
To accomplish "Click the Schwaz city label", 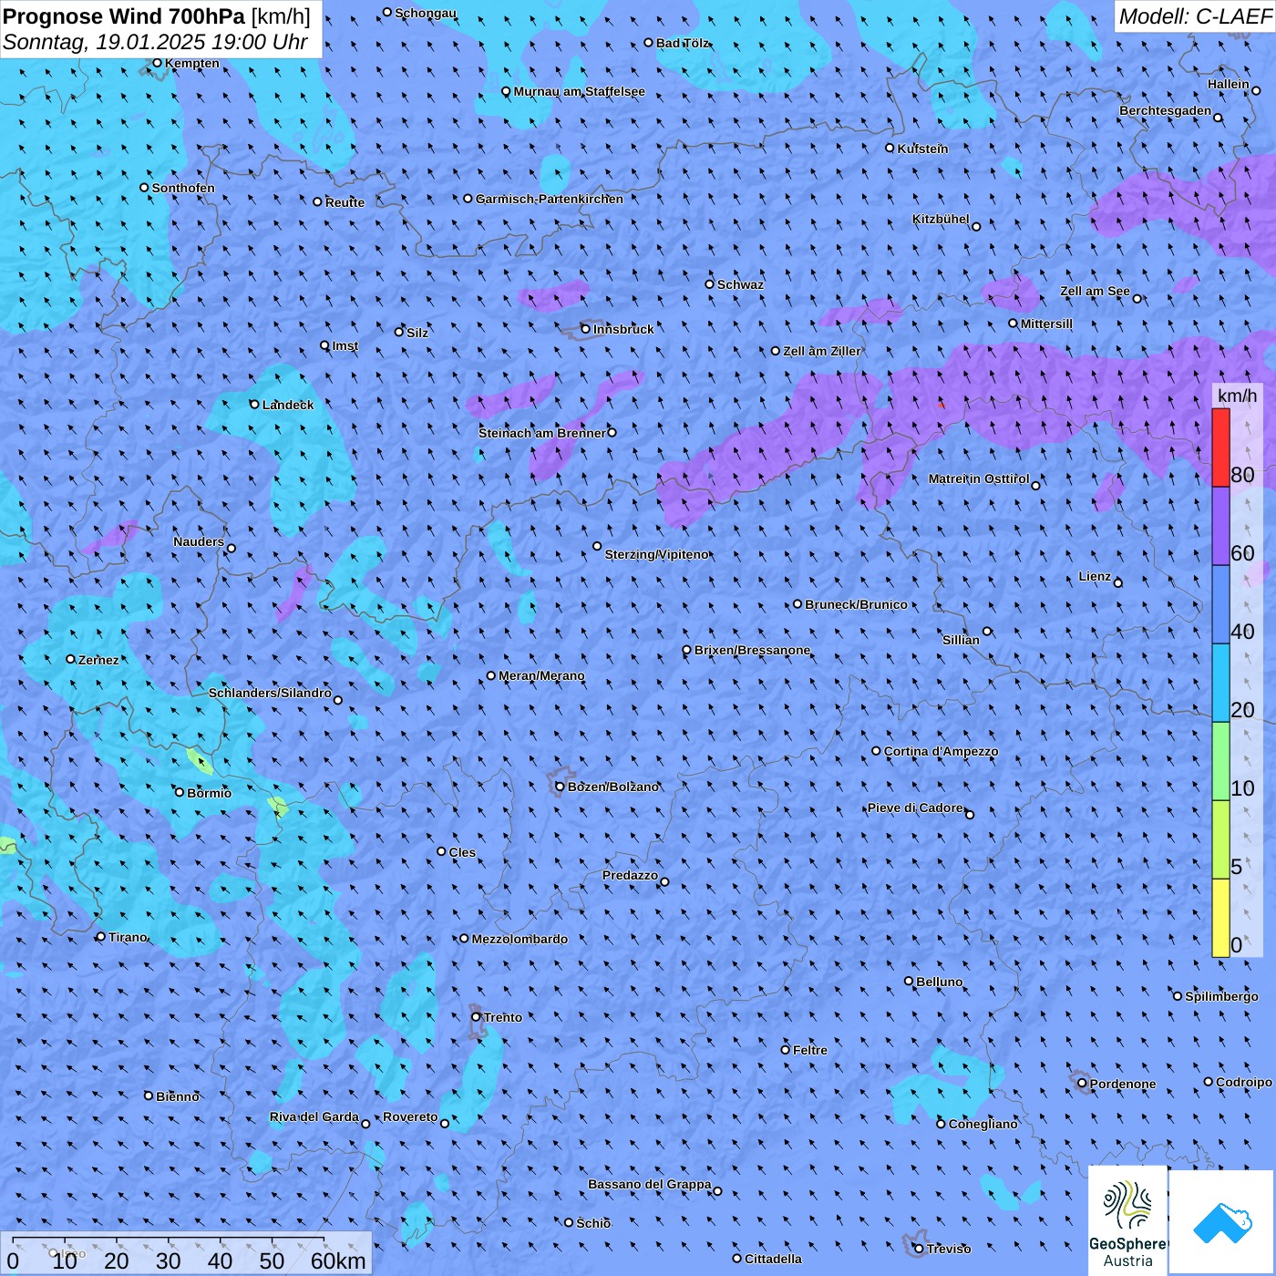I will [x=740, y=284].
